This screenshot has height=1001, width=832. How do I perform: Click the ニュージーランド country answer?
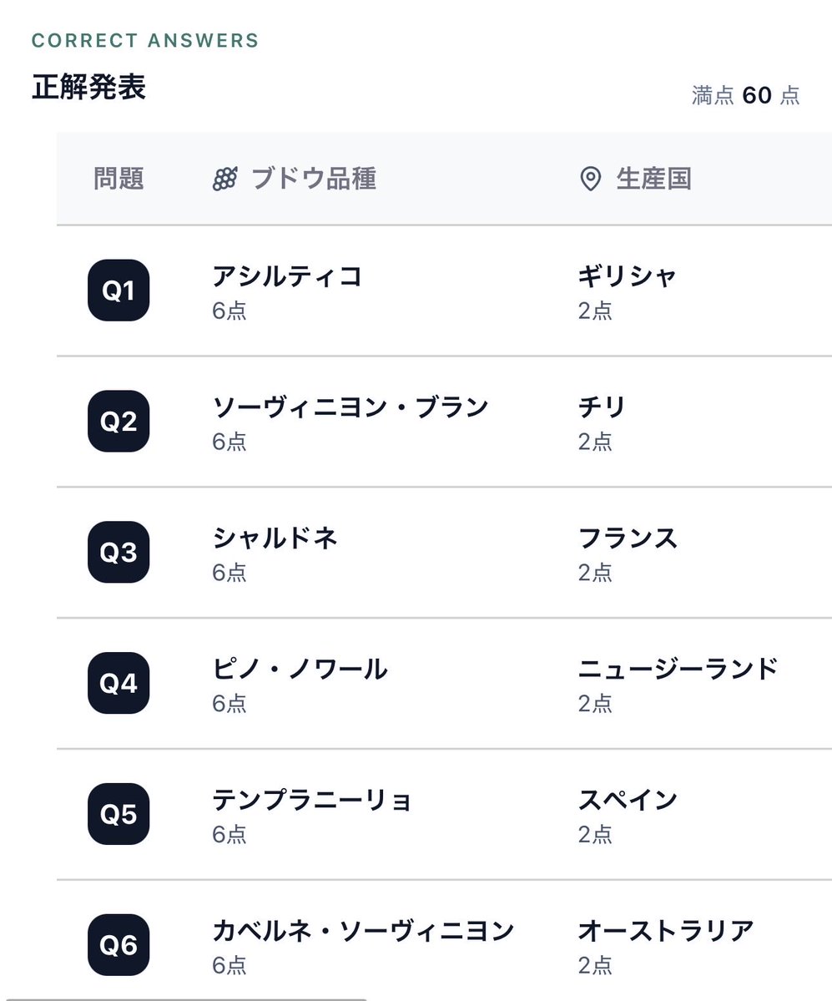click(678, 669)
